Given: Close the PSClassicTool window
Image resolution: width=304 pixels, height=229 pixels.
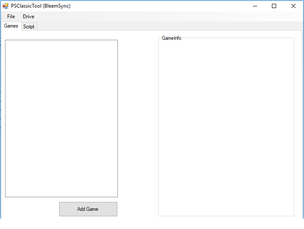Looking at the screenshot, I should pyautogui.click(x=293, y=6).
